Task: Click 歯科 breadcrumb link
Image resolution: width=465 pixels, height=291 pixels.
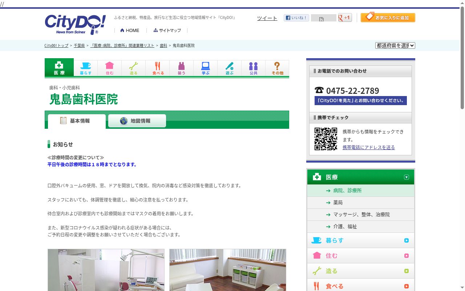Action: point(163,45)
